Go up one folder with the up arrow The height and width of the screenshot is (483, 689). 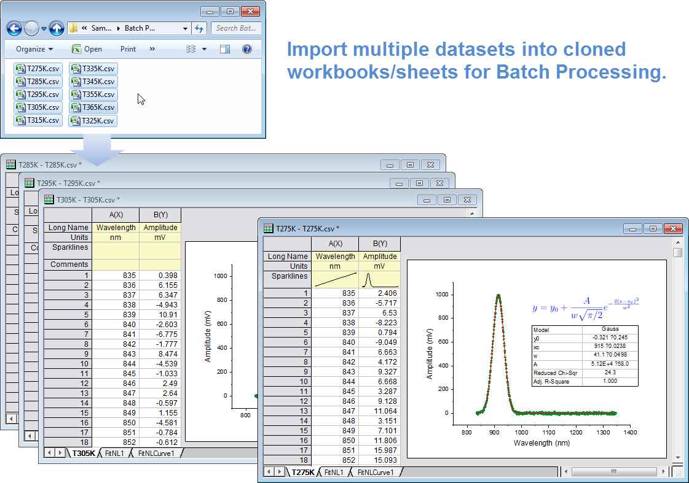(57, 28)
